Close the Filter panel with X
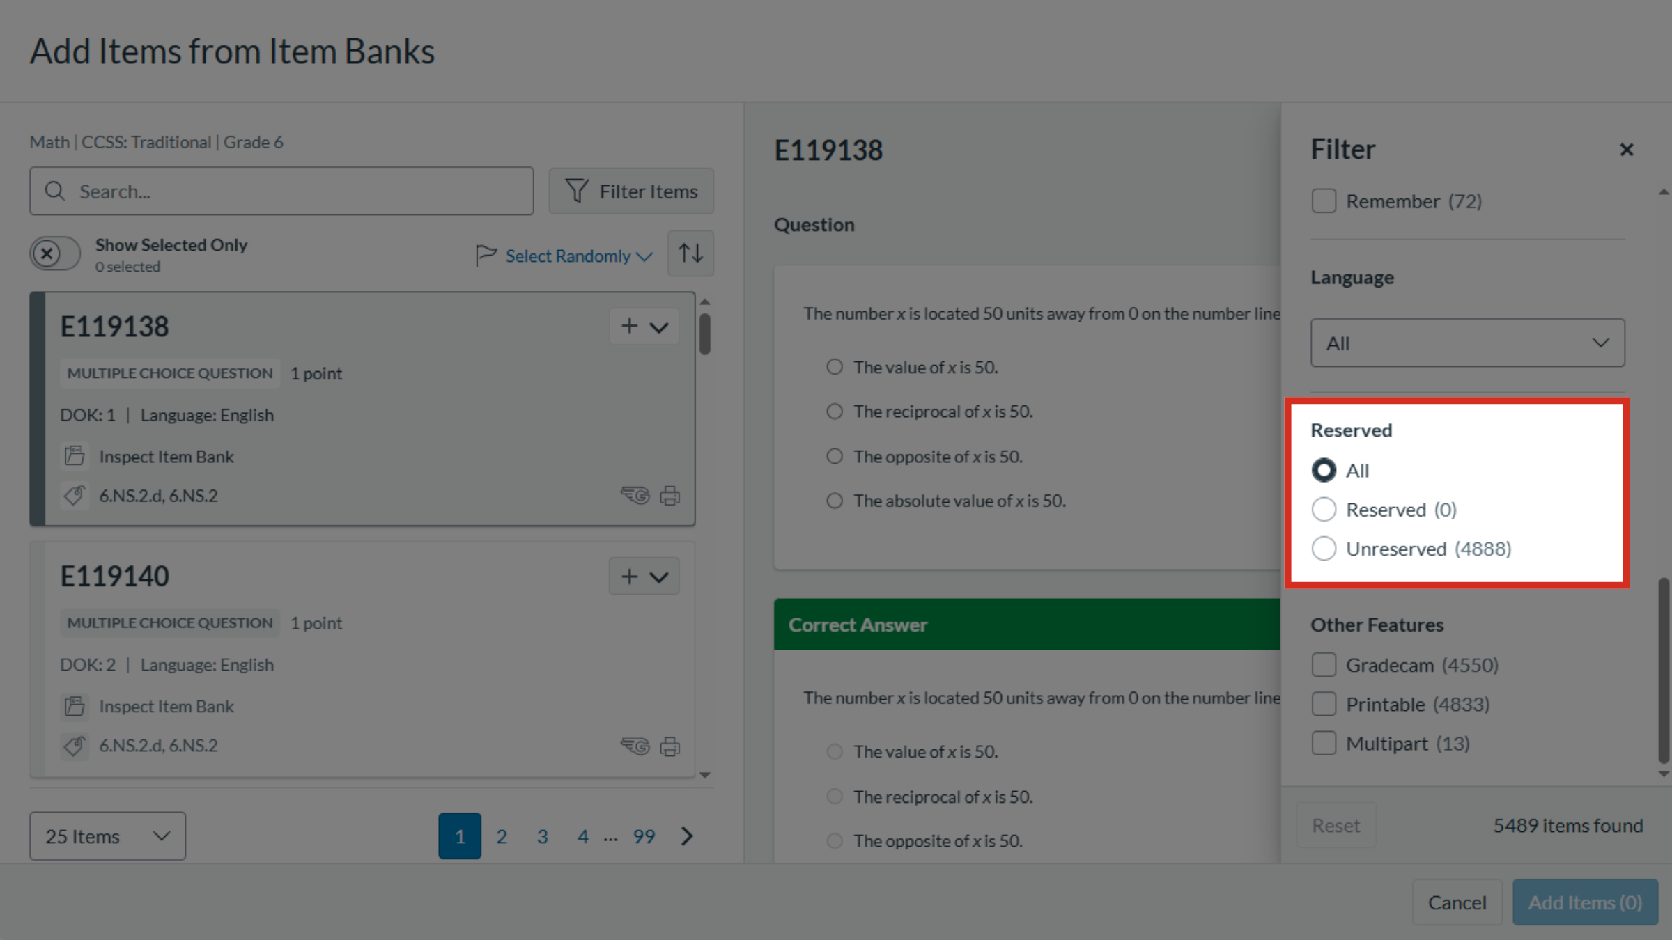1672x940 pixels. [1627, 150]
